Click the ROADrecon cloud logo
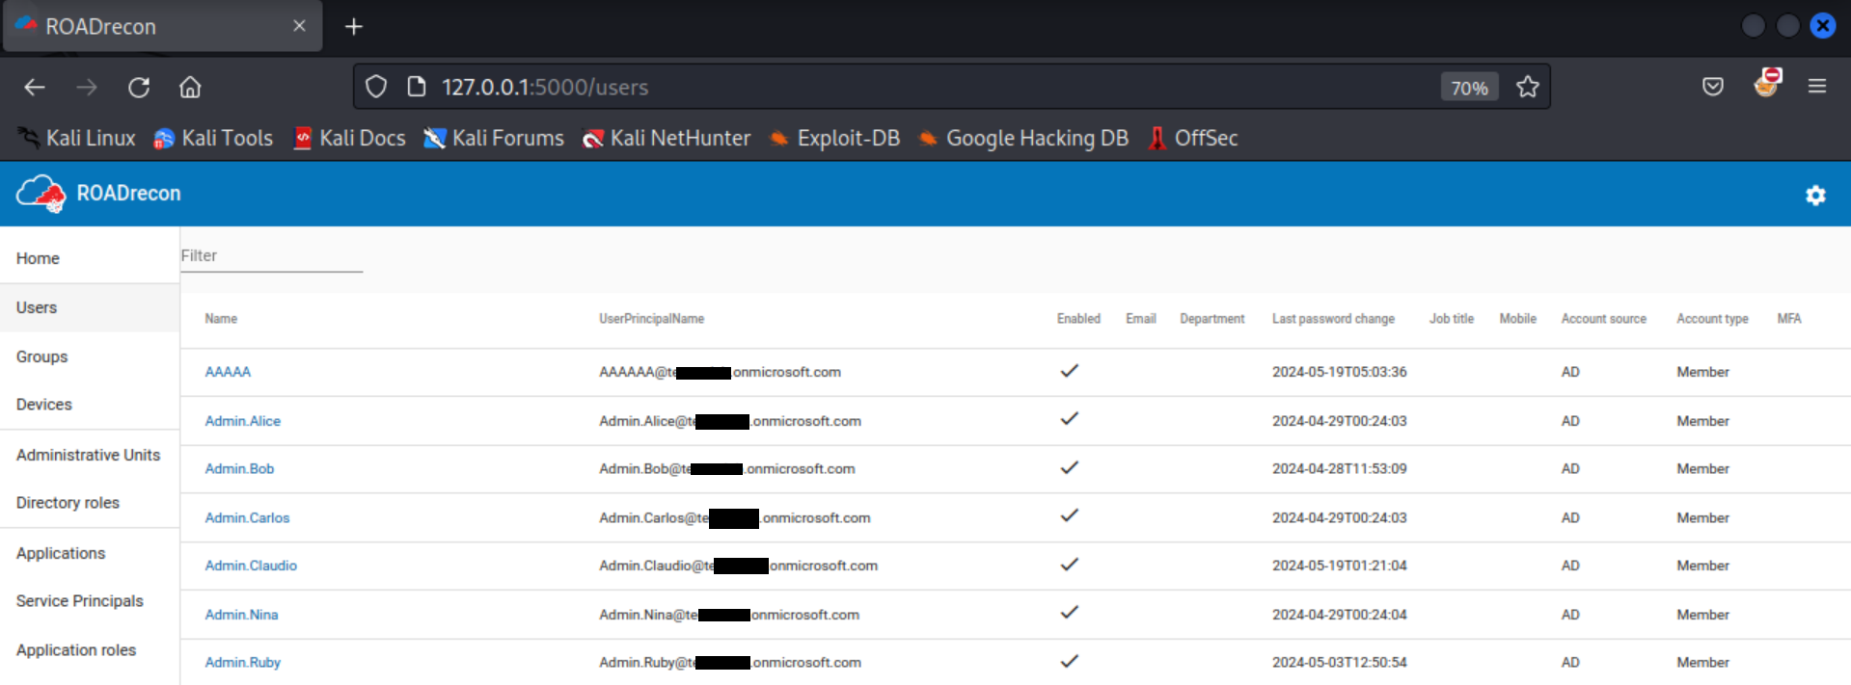The image size is (1851, 685). coord(40,194)
